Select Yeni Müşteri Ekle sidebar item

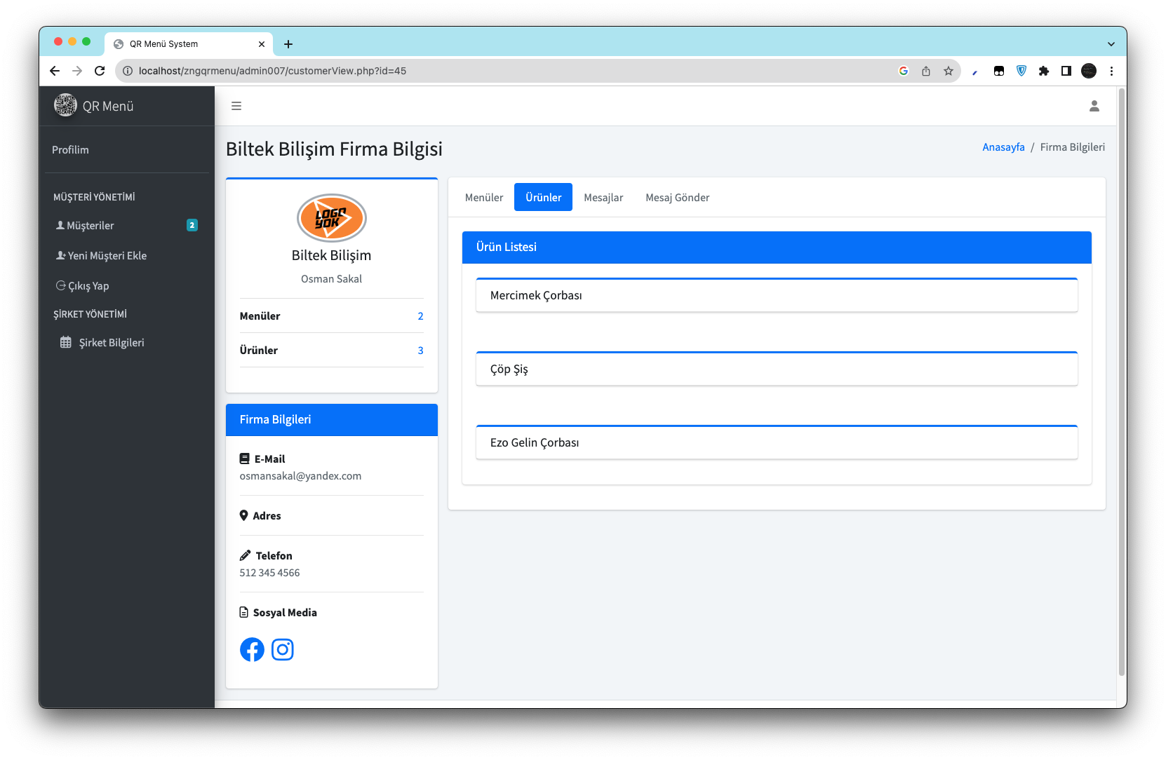(107, 256)
